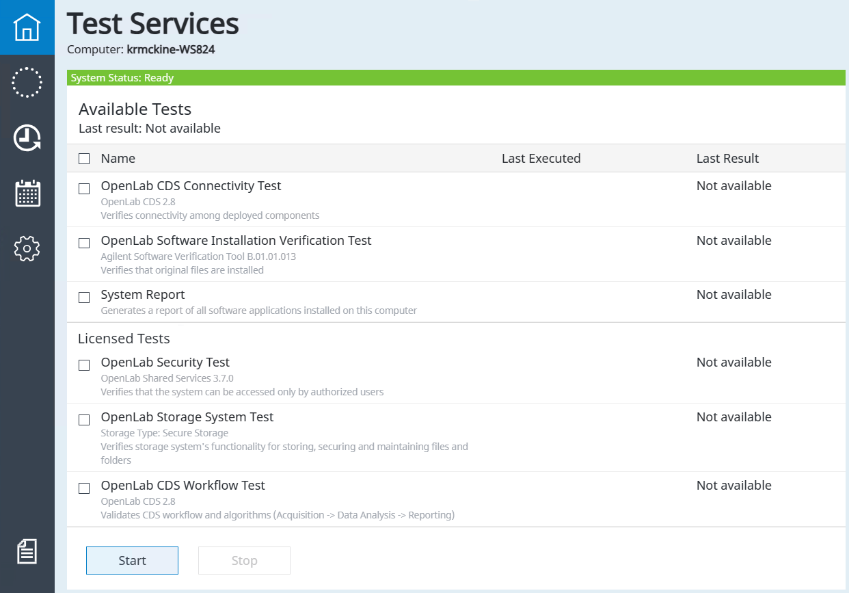Open the calendar schedule icon
Viewport: 849px width, 593px height.
click(27, 193)
